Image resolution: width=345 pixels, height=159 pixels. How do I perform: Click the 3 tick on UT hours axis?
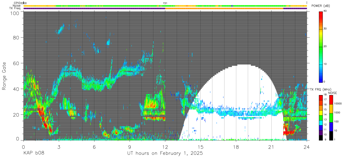click(59, 147)
